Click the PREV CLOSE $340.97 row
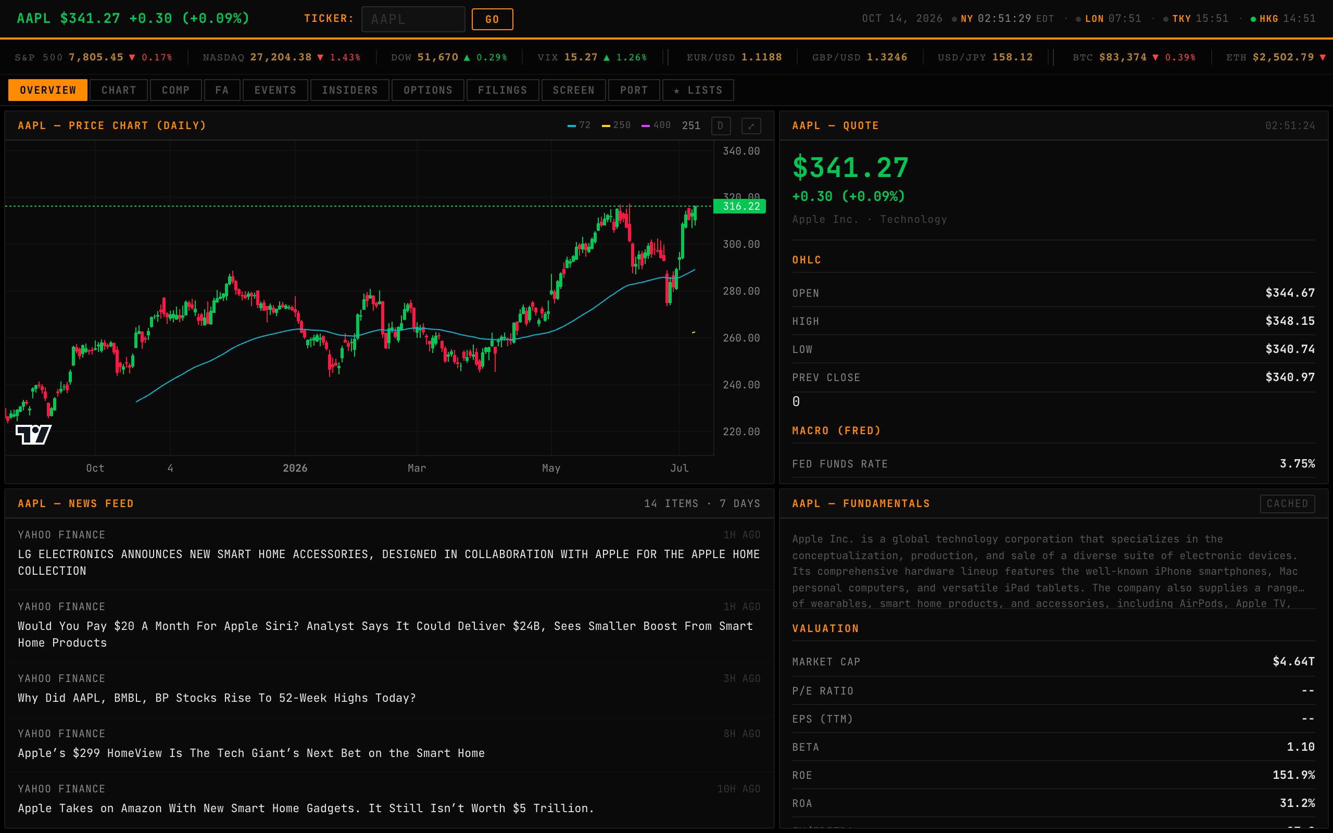 (1053, 377)
